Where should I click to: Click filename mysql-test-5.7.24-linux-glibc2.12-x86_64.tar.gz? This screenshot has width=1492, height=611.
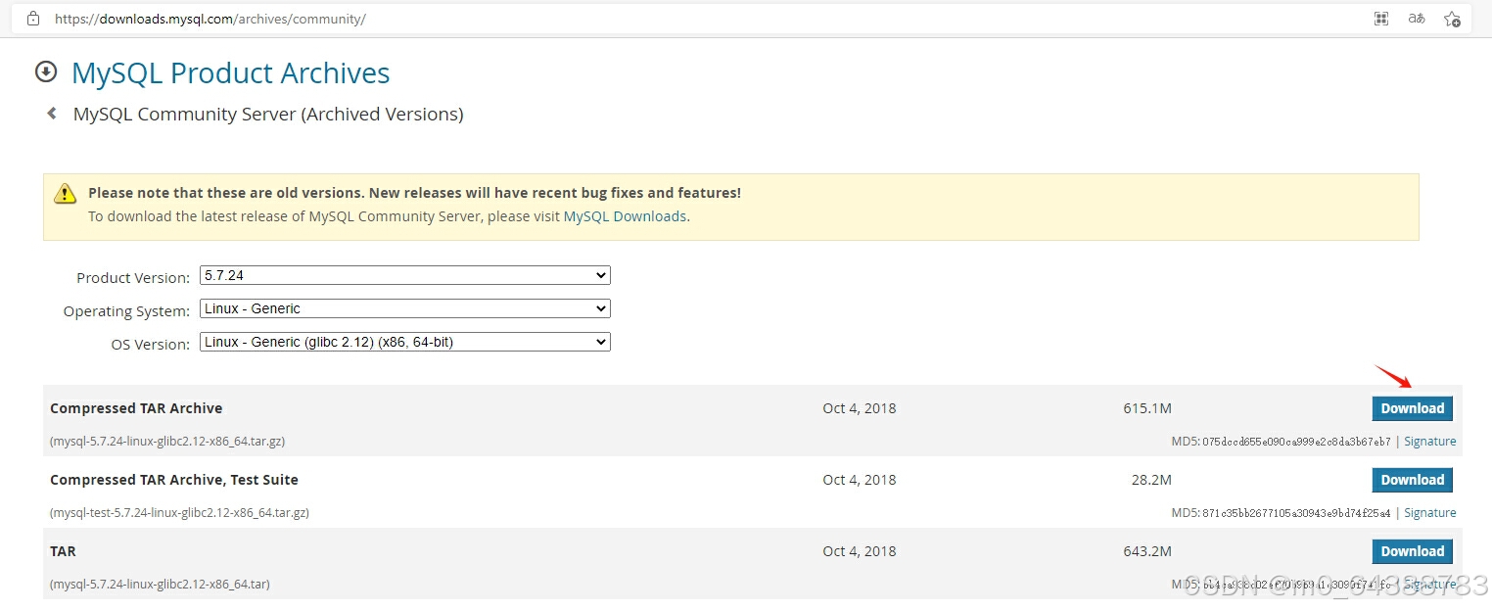179,513
